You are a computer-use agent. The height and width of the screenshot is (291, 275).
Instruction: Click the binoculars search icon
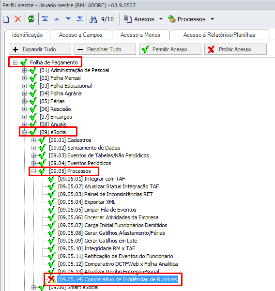pos(93,19)
